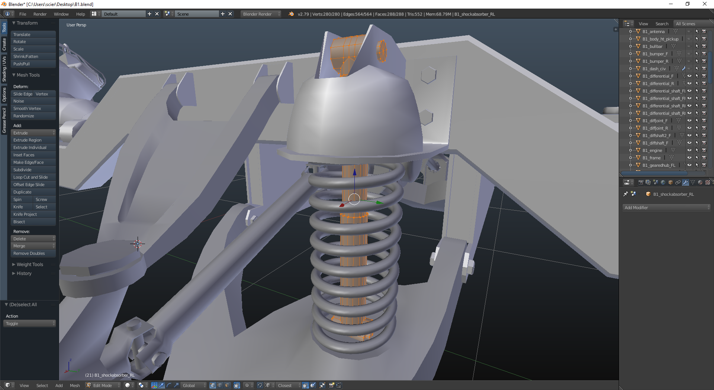This screenshot has height=390, width=714.
Task: Open the Add Modifier dropdown
Action: [666, 208]
